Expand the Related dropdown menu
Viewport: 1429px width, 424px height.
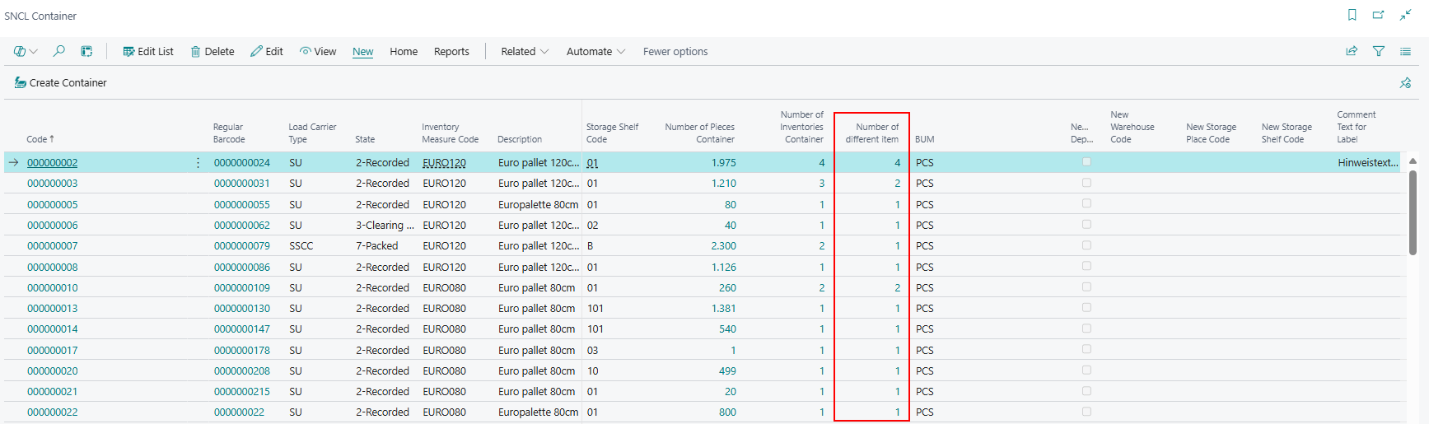click(x=525, y=51)
